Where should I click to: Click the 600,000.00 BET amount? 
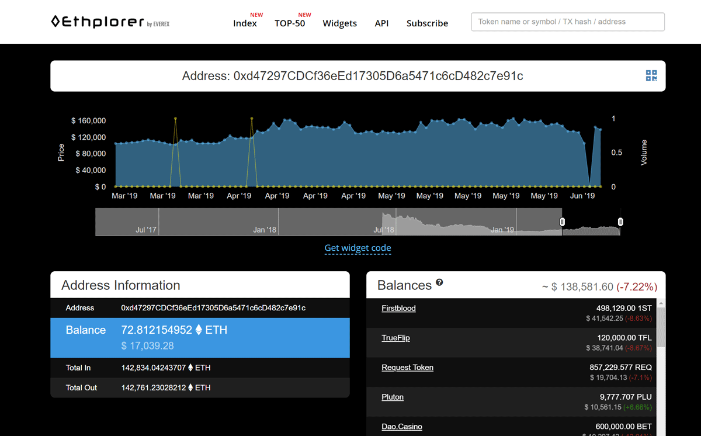click(x=623, y=427)
